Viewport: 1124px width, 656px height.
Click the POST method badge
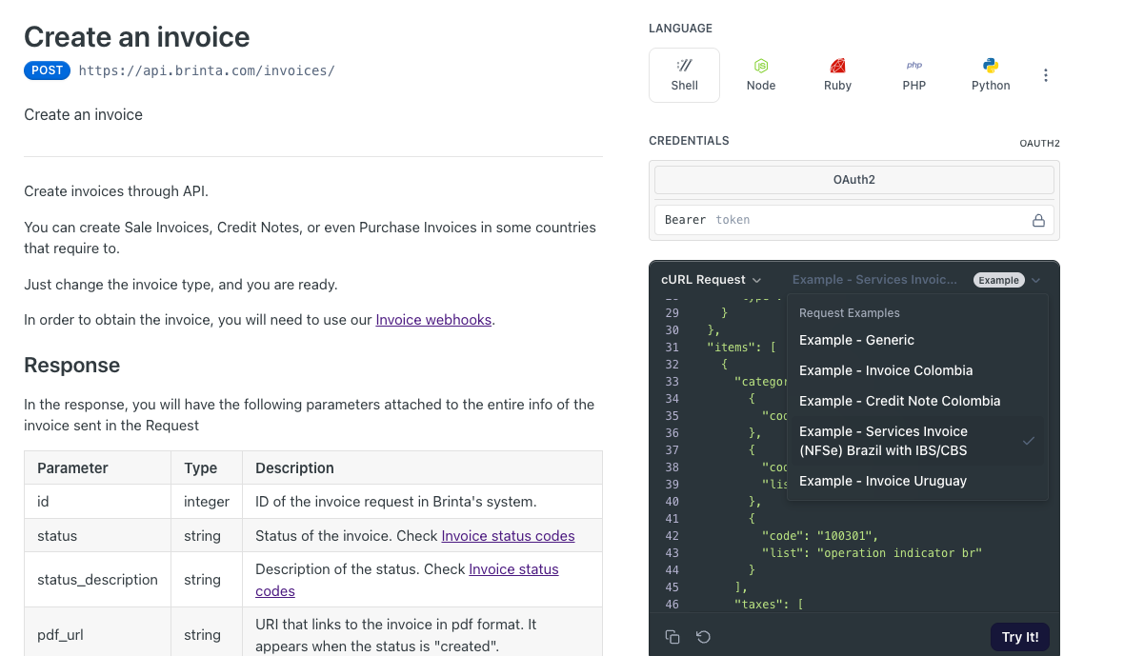point(48,70)
